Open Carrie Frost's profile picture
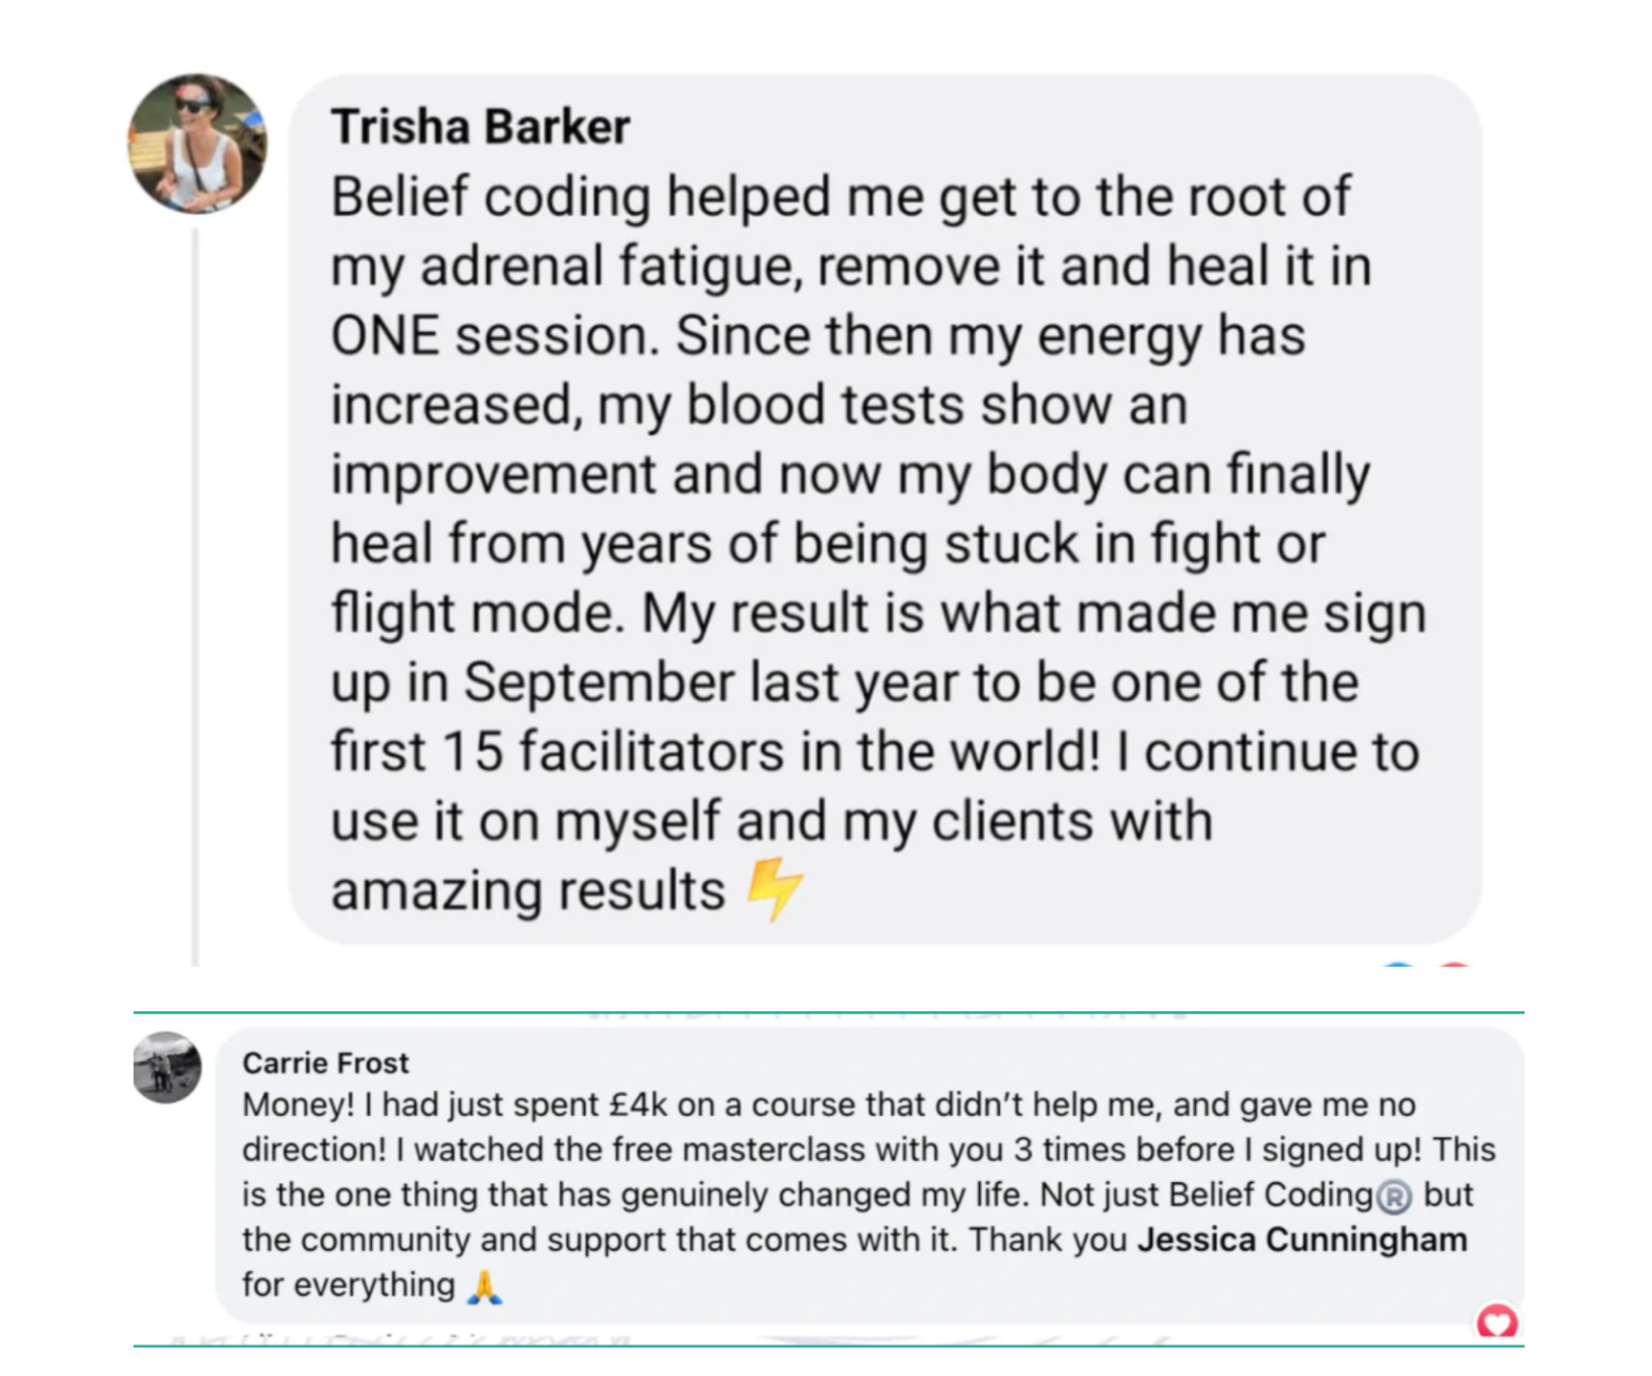 coord(167,1067)
